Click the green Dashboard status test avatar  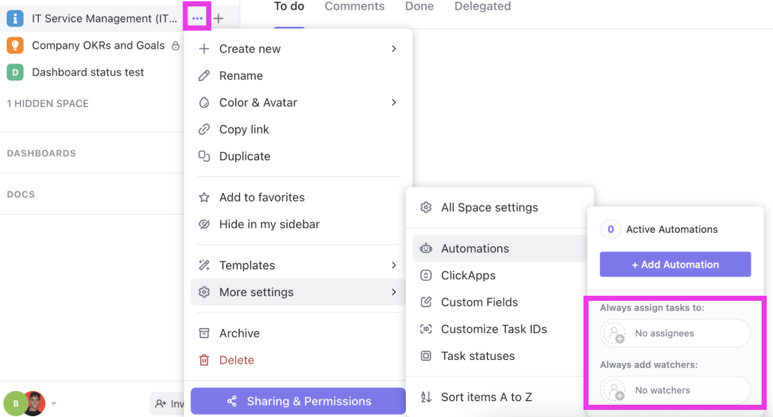(15, 72)
